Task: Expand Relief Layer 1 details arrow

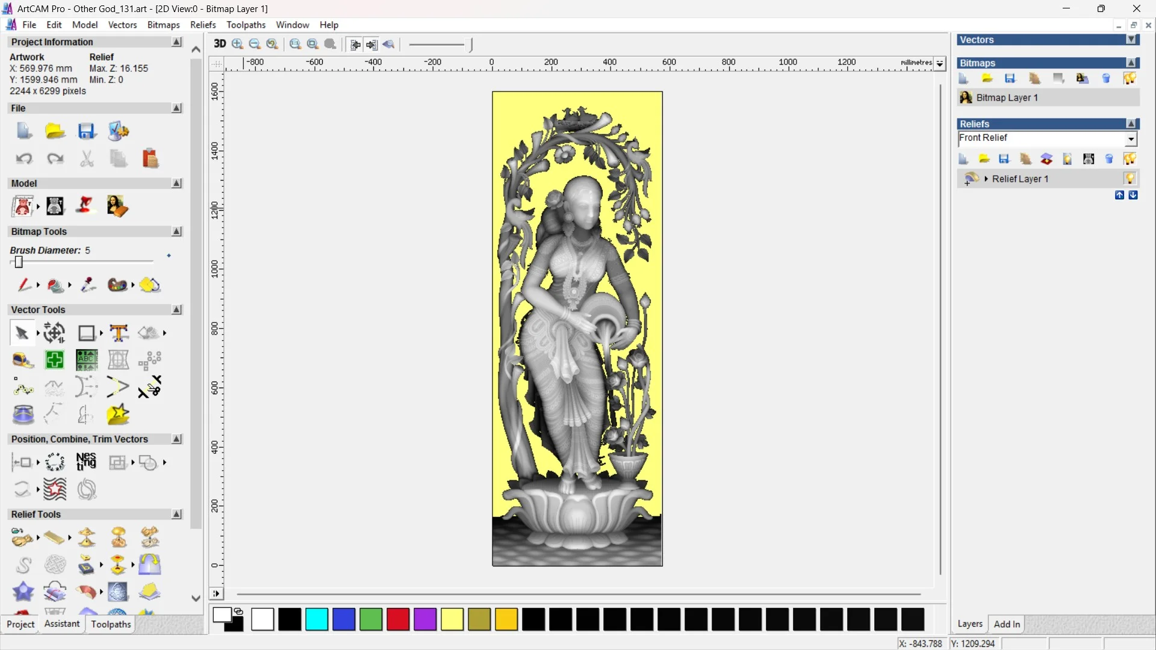Action: 986,179
